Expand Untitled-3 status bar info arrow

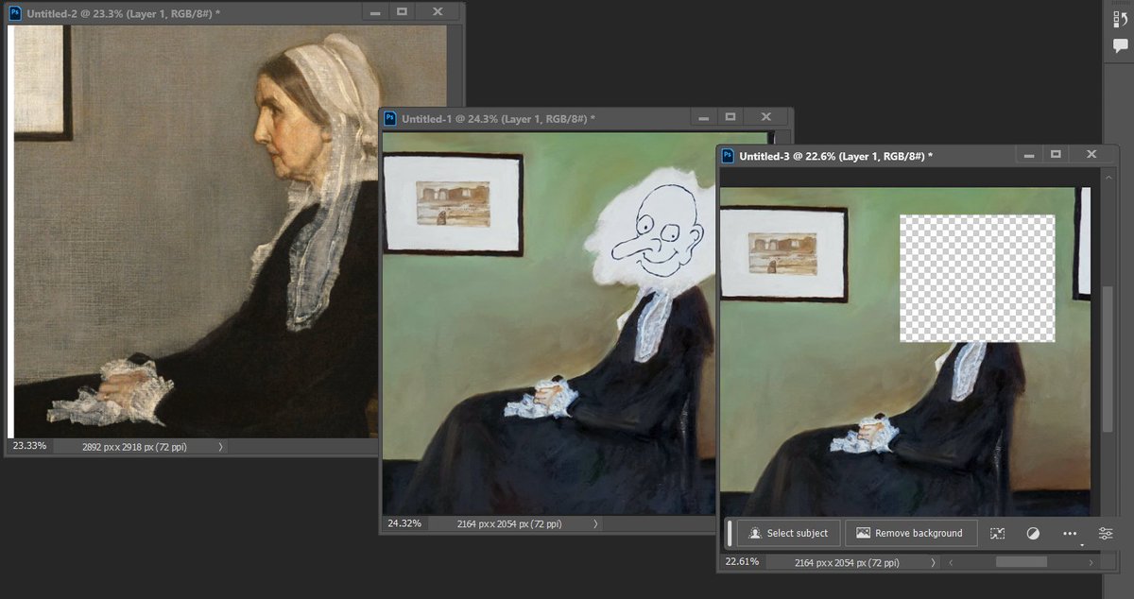(x=933, y=562)
